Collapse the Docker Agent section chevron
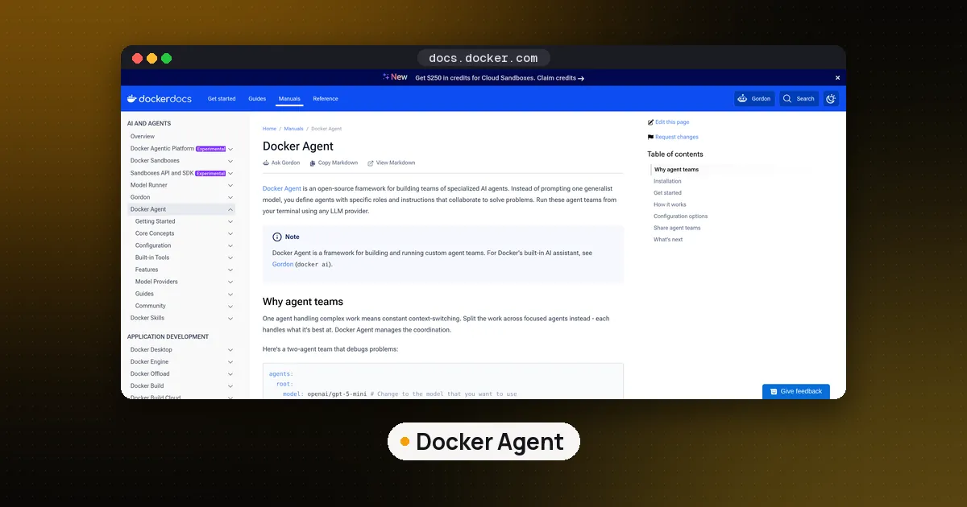 [230, 209]
